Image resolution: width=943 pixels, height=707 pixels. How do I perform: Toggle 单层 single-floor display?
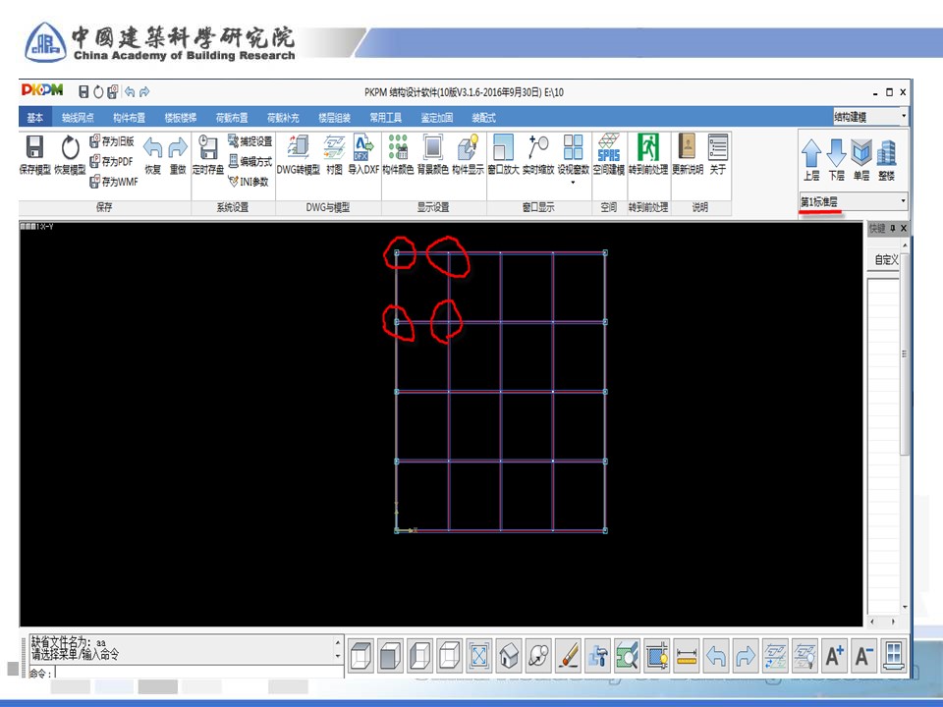click(861, 154)
